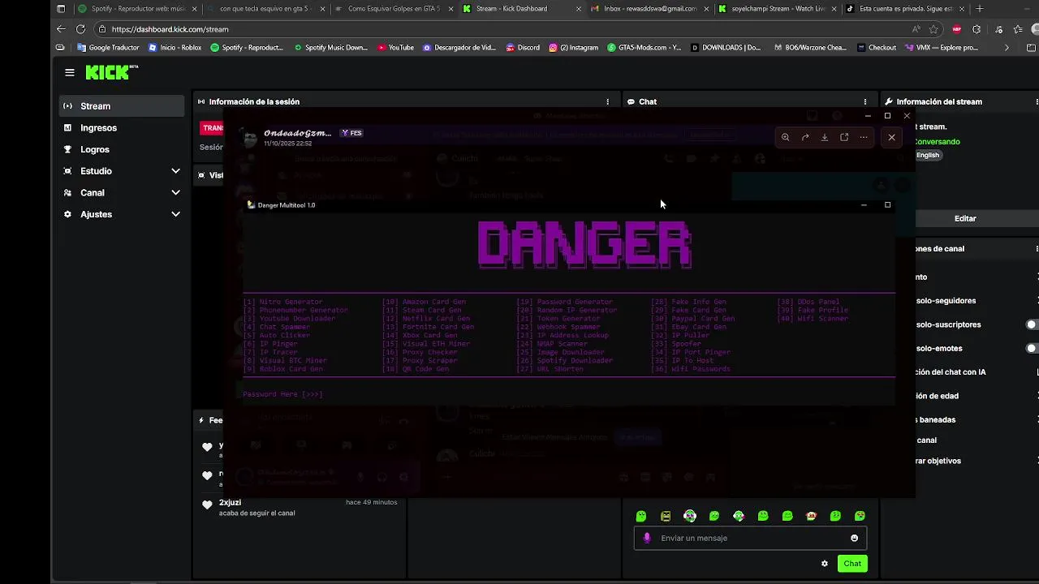Open the YouTube bookmark

coord(394,48)
